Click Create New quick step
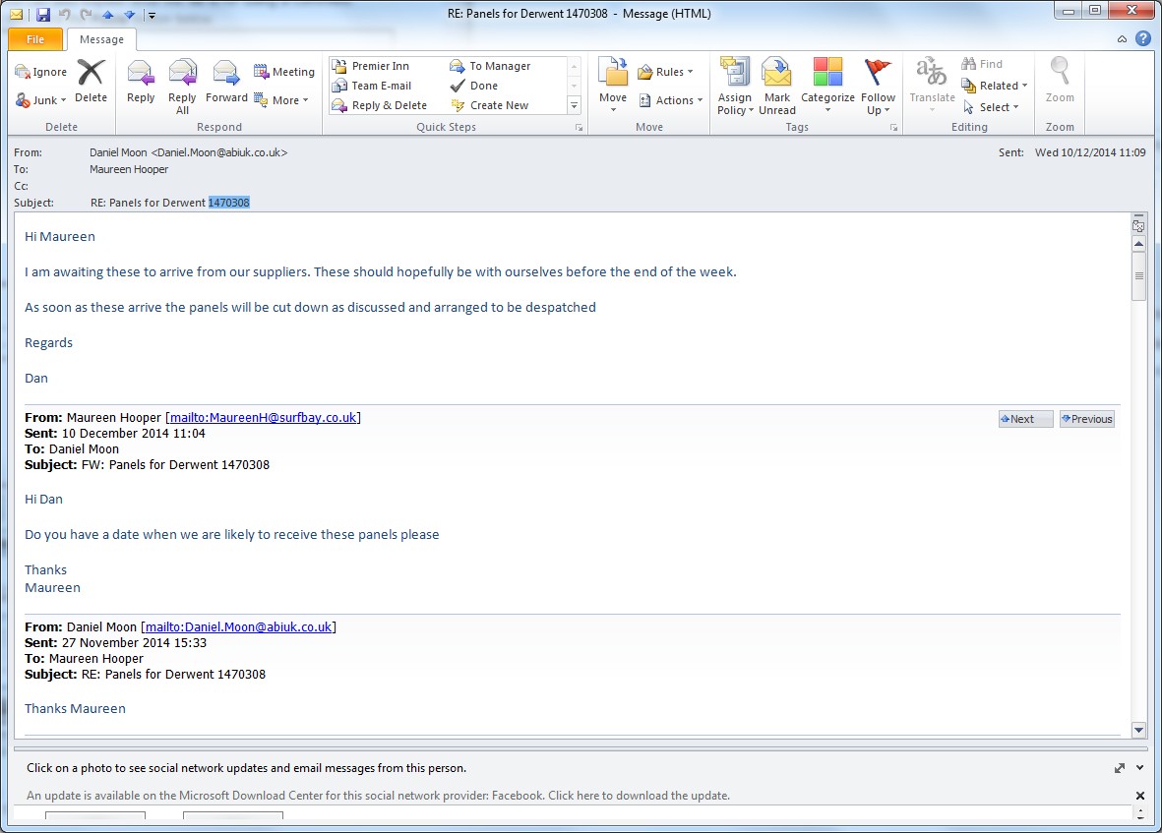Screen dimensions: 1162x833 click(x=490, y=105)
